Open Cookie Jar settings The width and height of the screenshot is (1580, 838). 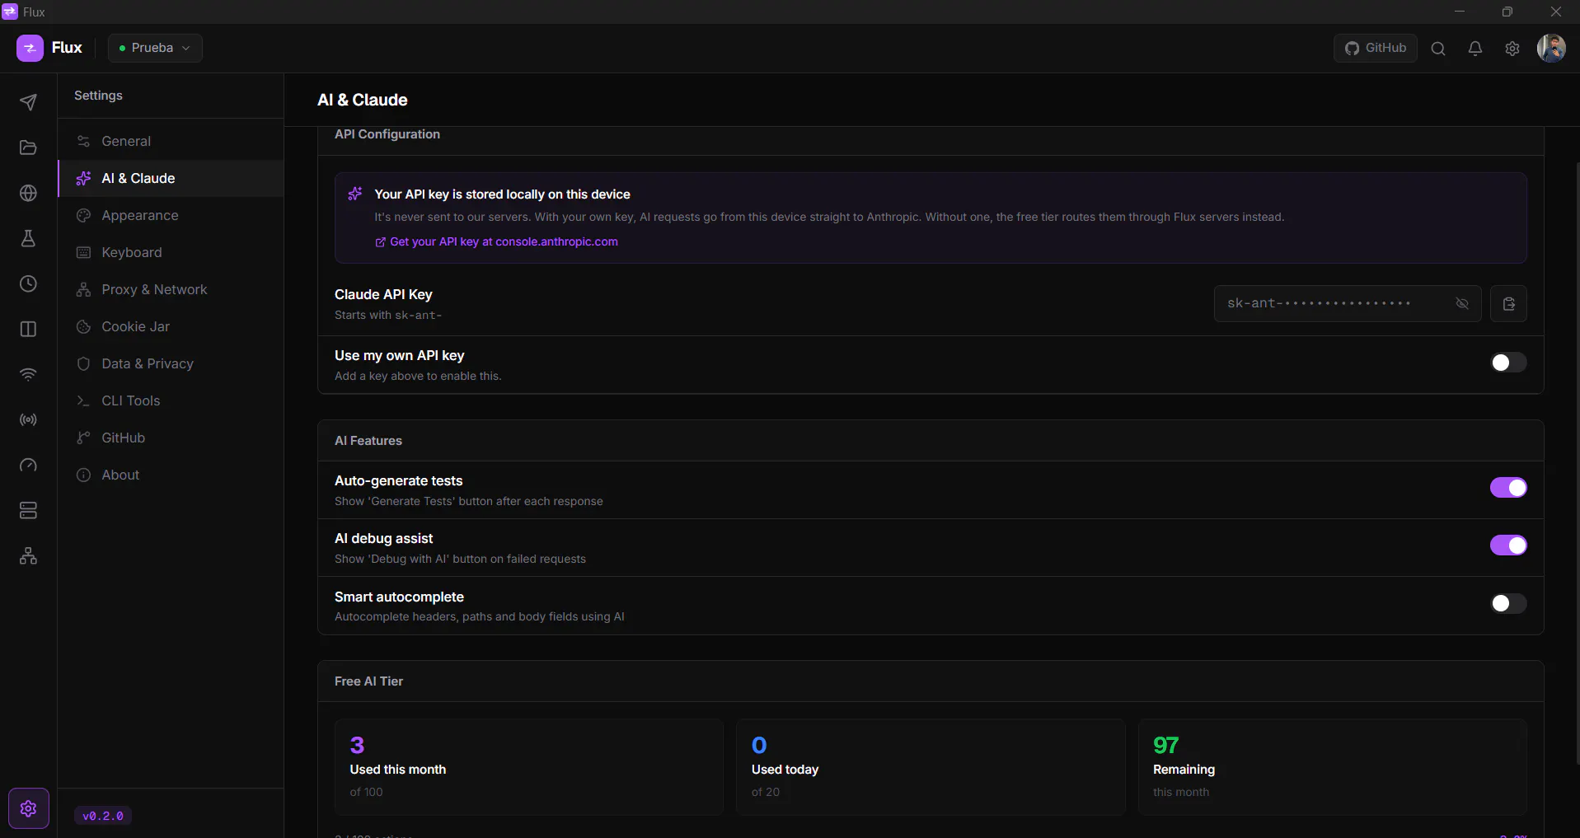171,326
